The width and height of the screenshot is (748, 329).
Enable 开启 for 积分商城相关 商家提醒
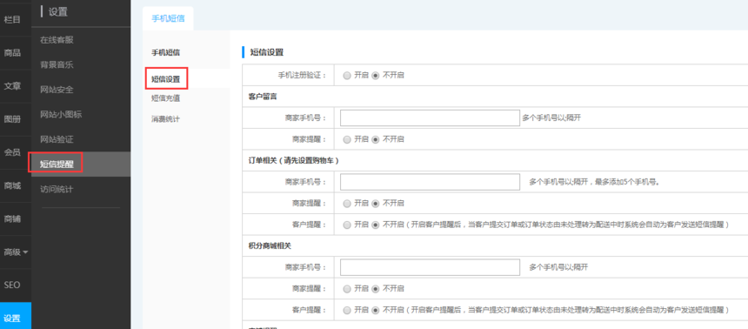coord(347,289)
